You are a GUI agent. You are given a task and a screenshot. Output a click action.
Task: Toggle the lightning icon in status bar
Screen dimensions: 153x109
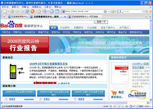(115, 106)
